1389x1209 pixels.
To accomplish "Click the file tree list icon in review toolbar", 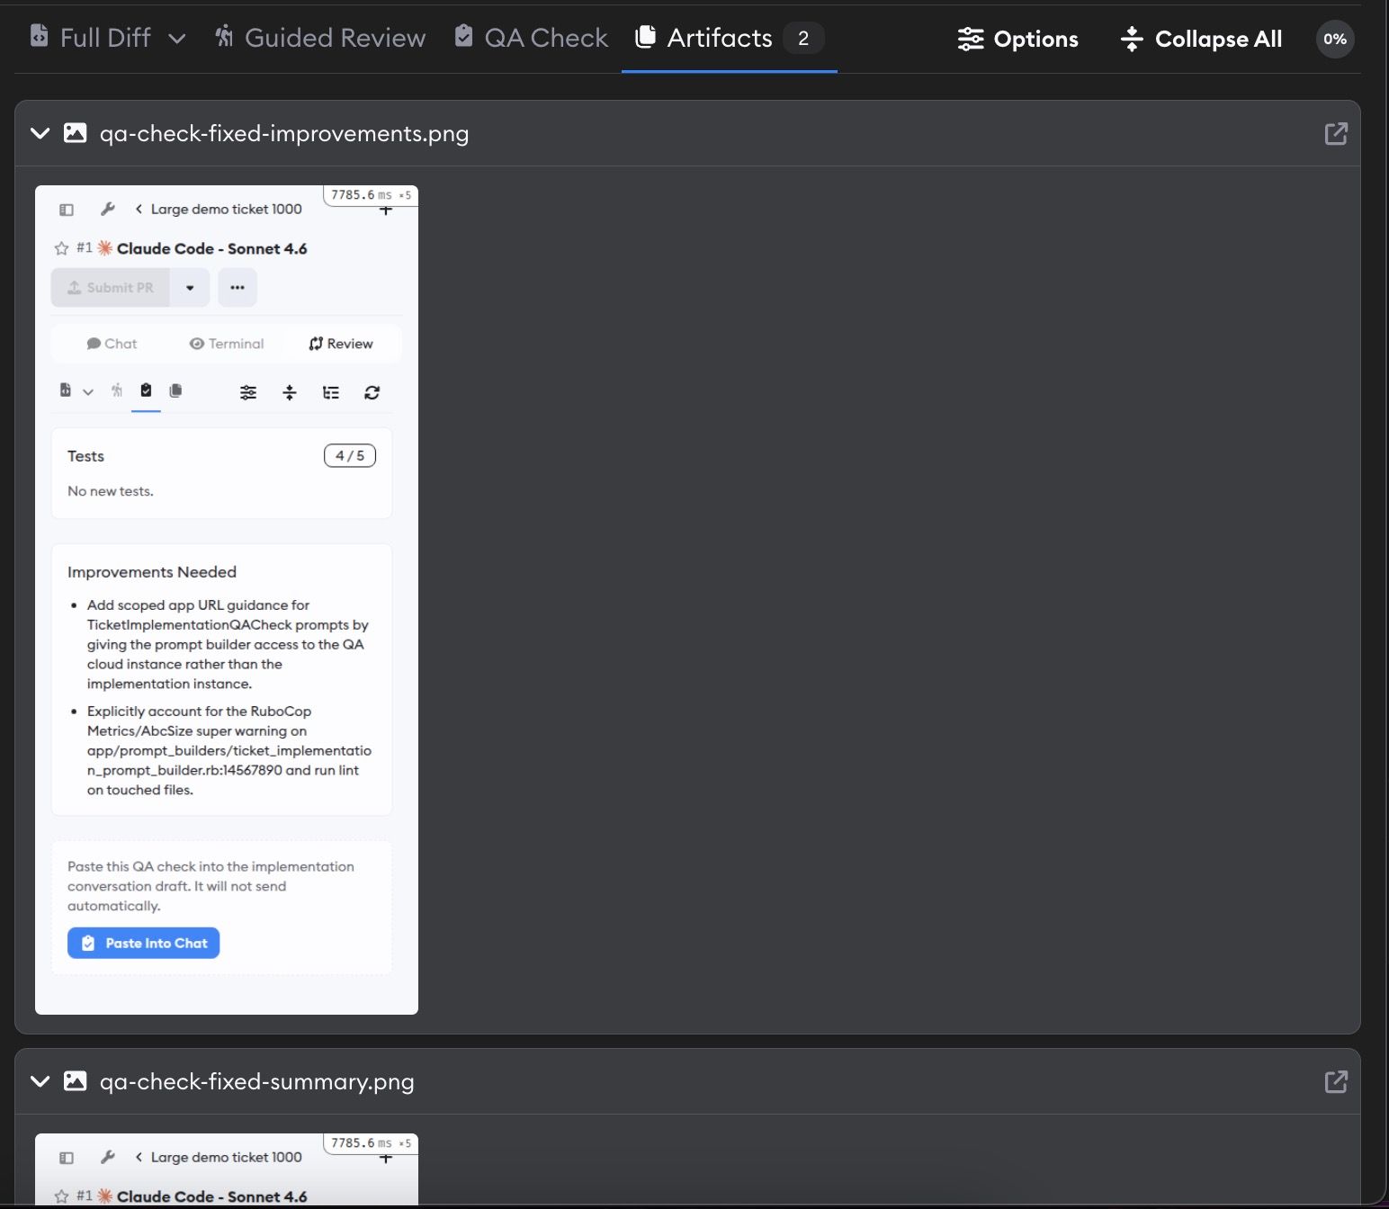I will pyautogui.click(x=331, y=392).
